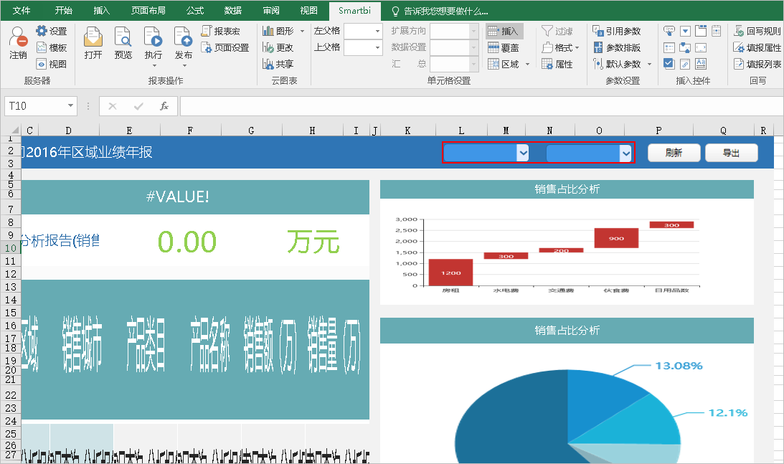This screenshot has width=784, height=464.
Task: Open first blue parameter dropdown
Action: click(x=523, y=153)
